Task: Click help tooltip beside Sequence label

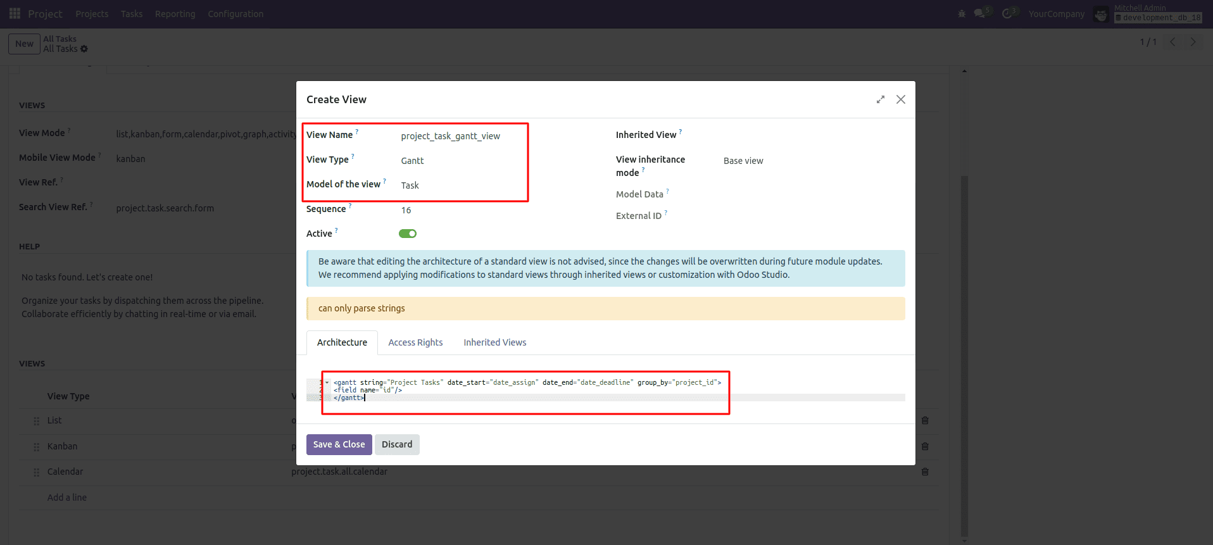Action: tap(350, 206)
